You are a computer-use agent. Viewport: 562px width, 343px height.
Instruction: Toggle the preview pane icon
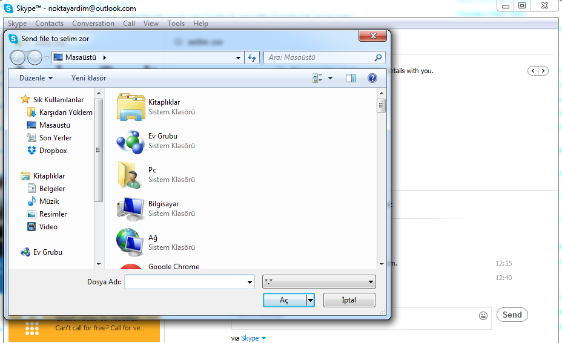coord(351,78)
